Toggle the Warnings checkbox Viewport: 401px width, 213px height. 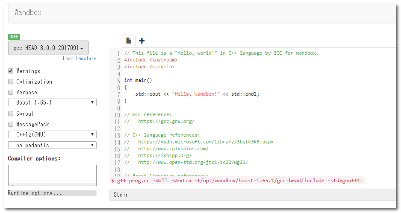coord(11,71)
